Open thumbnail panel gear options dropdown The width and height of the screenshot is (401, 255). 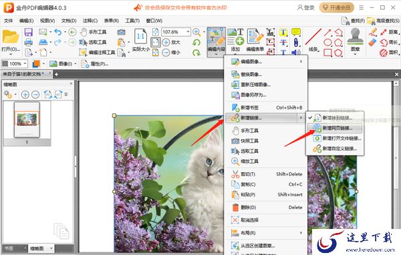point(15,95)
